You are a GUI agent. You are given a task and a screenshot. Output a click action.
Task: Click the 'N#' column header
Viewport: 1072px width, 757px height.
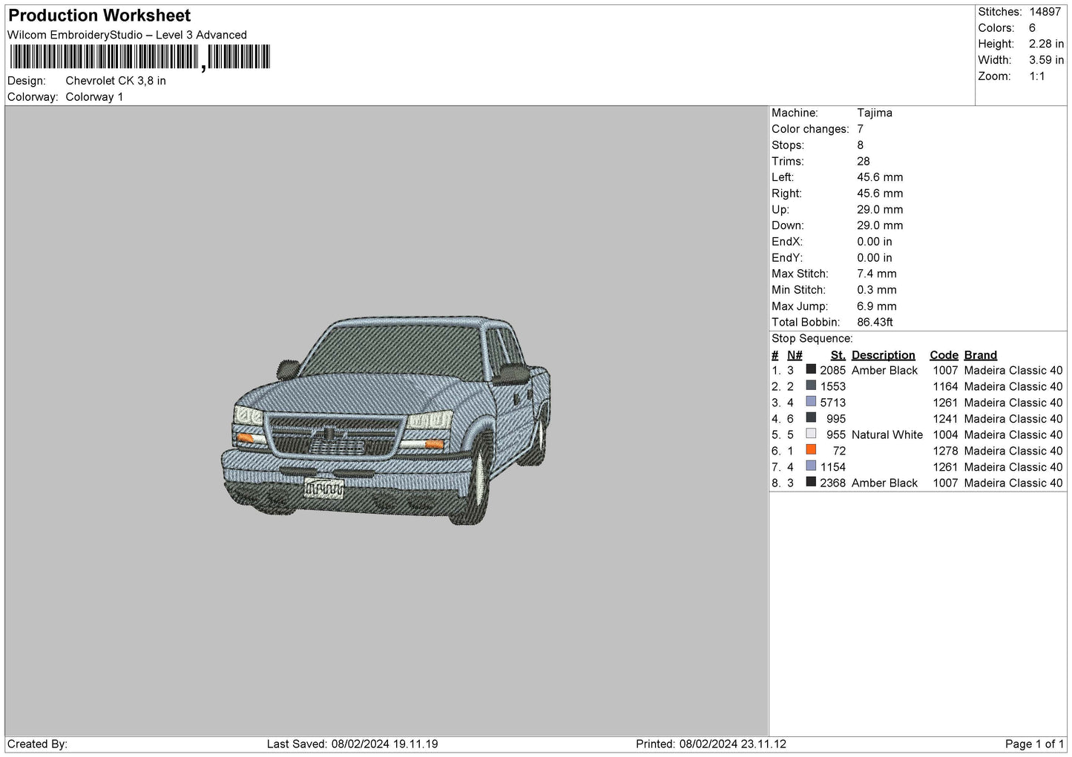coord(795,355)
